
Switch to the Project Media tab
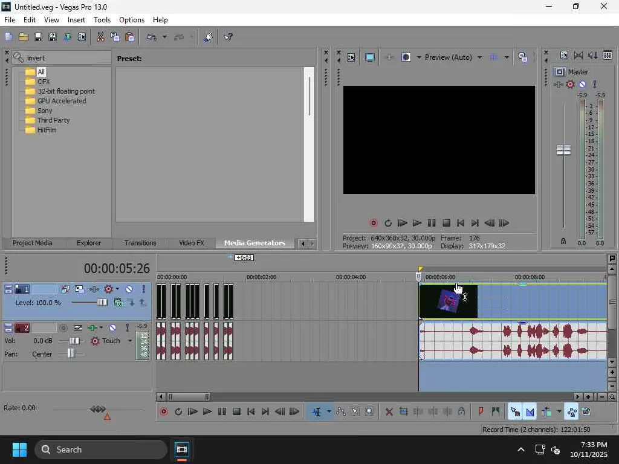click(33, 243)
